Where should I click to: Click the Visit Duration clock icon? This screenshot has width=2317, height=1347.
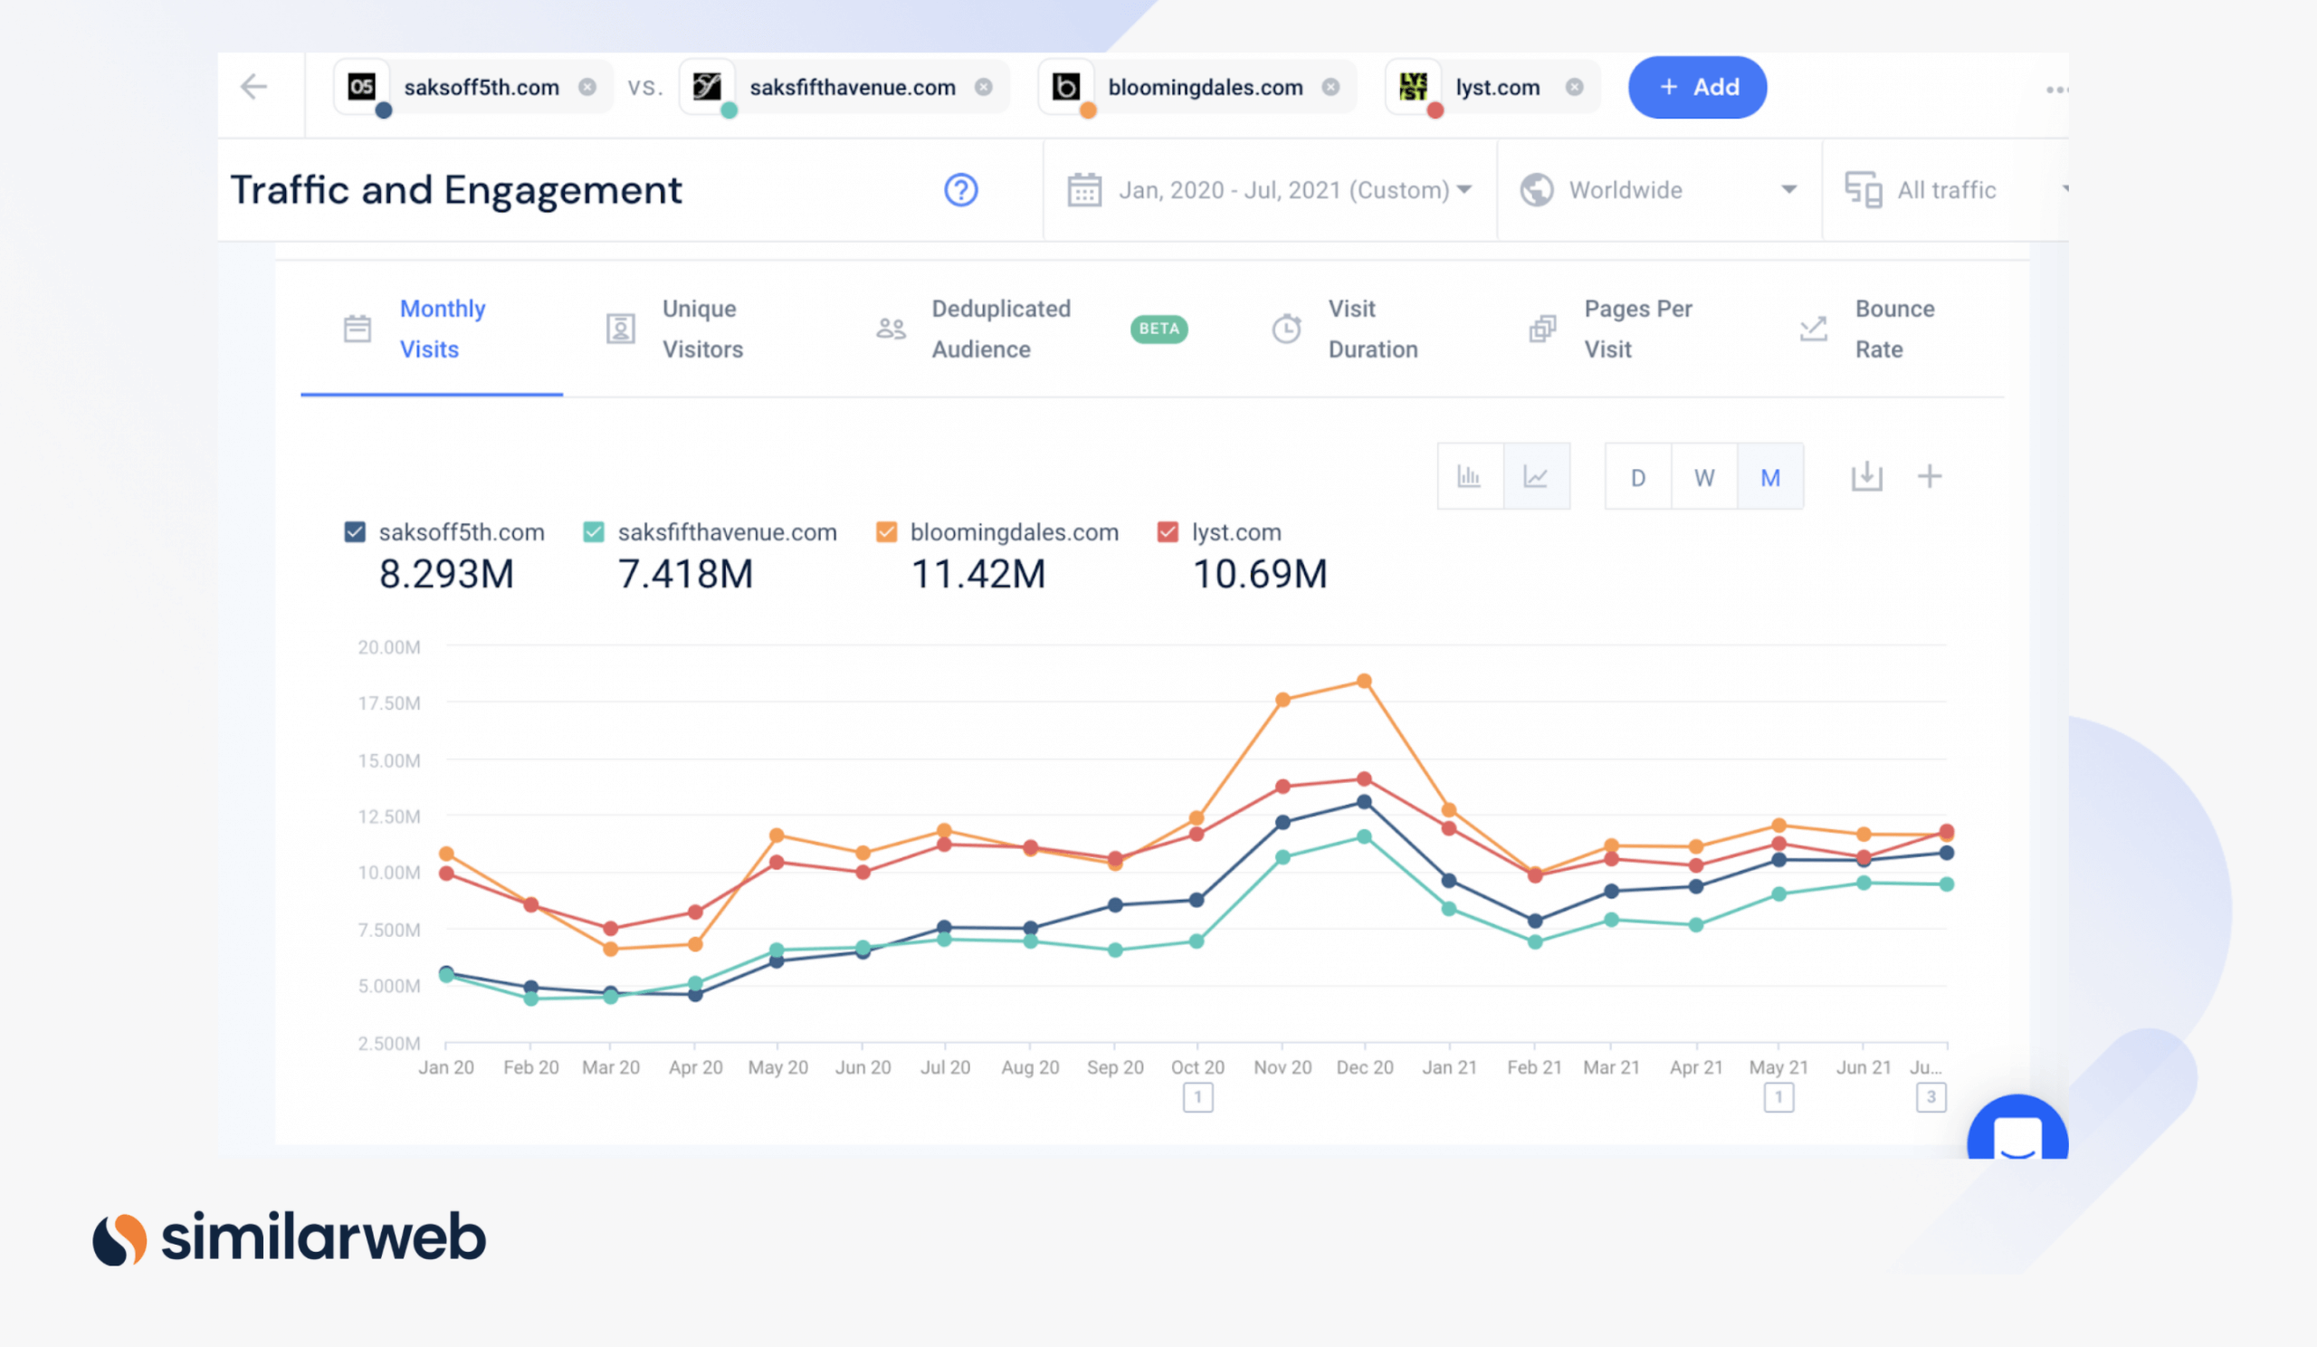click(1286, 329)
